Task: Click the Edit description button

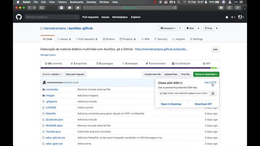Action: point(215,49)
